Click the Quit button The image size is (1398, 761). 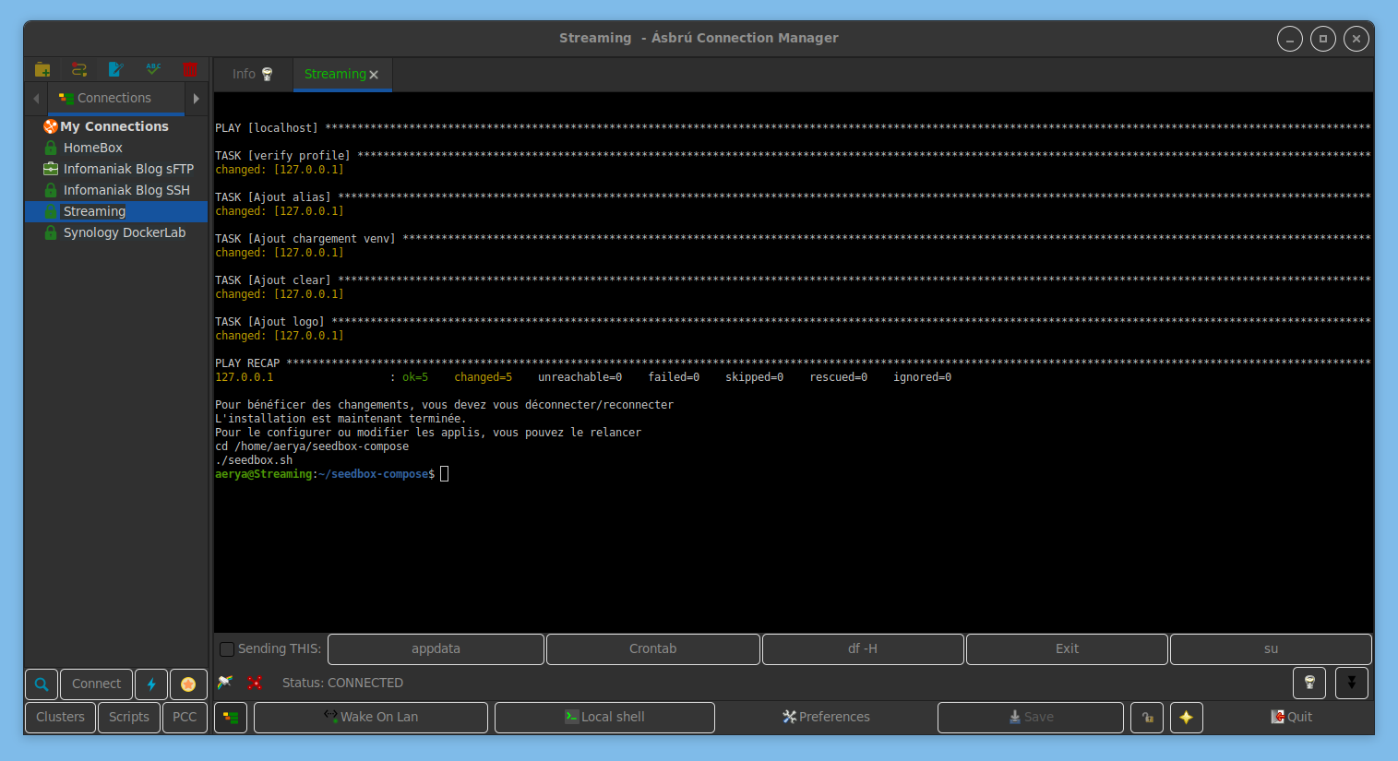coord(1291,718)
